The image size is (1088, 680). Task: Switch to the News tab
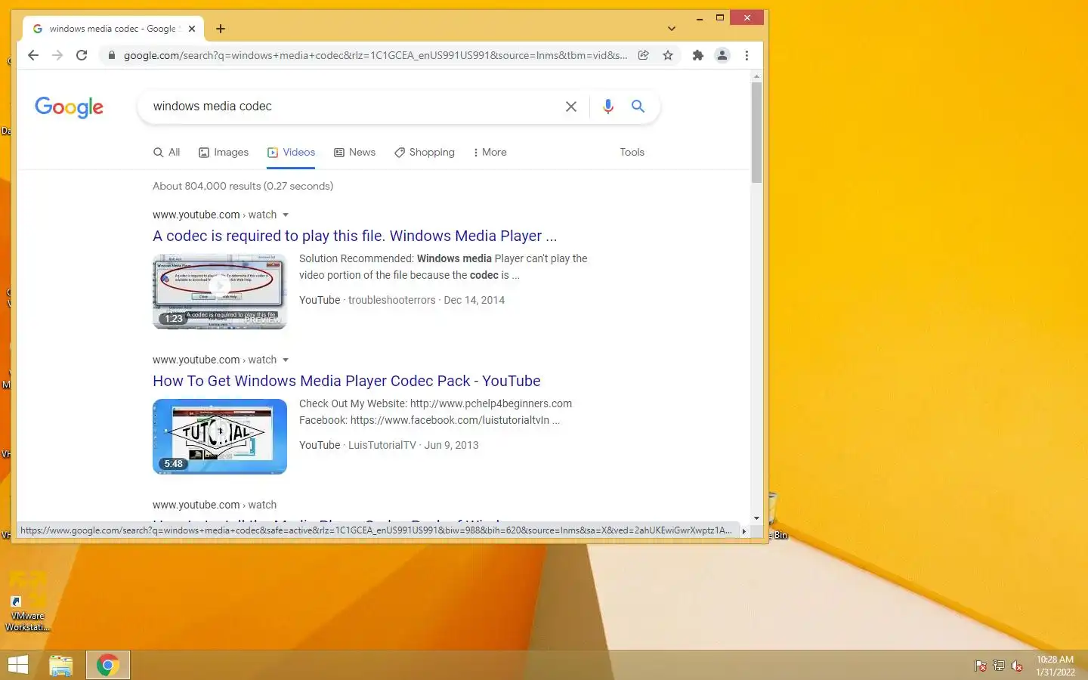pos(354,152)
